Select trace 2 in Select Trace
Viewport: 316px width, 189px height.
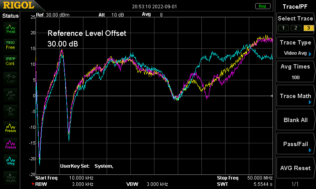click(296, 28)
